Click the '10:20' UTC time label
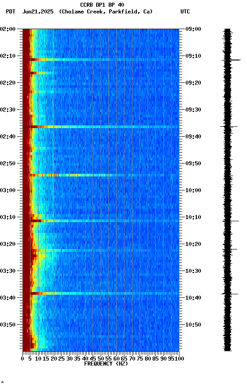Screen dimensions: 247x387 tap(193, 244)
